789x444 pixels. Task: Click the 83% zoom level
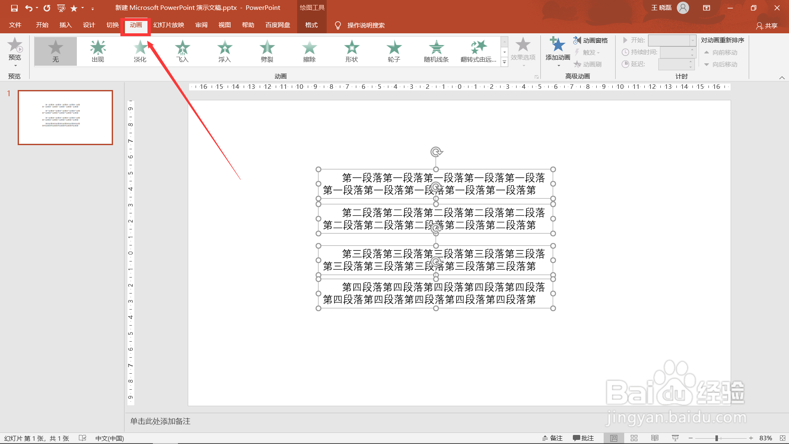point(766,438)
